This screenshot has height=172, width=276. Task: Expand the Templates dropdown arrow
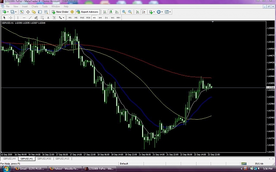(170, 12)
